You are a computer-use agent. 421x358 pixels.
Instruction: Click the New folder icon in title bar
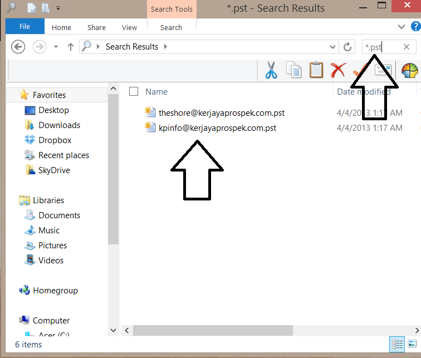point(45,8)
